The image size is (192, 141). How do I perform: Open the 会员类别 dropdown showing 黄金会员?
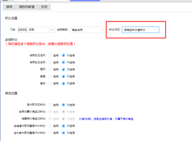[x=88, y=30]
